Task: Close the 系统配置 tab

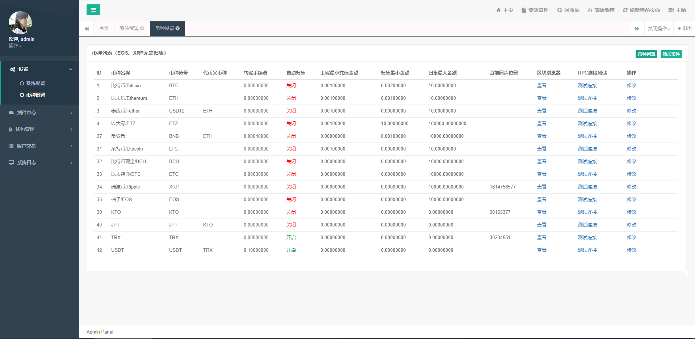Action: (142, 29)
